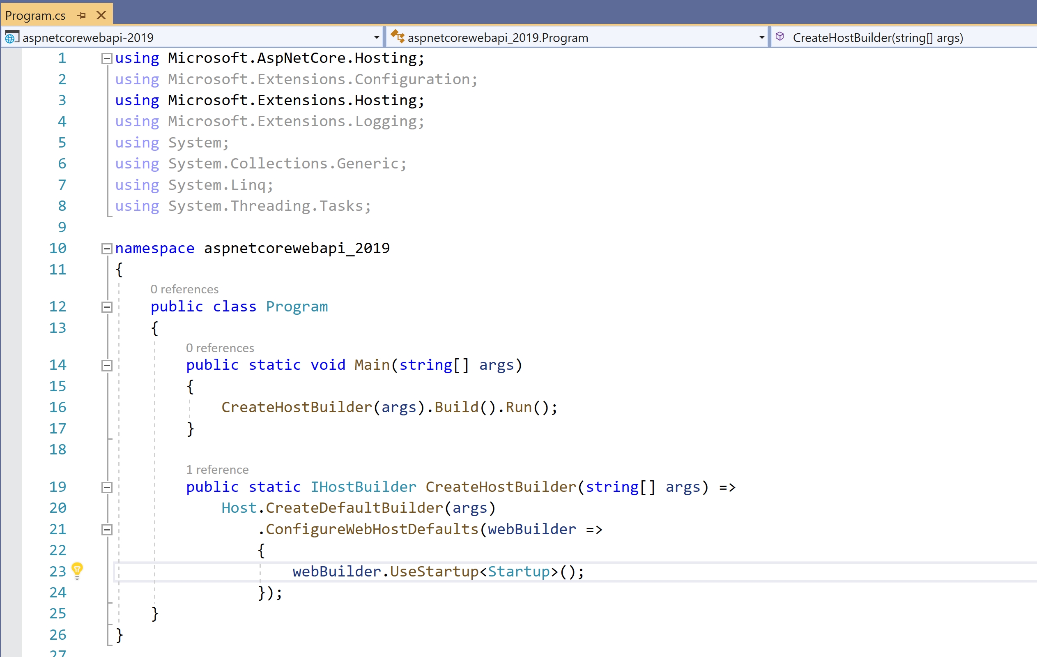
Task: Collapse the namespace aspnetcorewebapi_2019 block
Action: (106, 249)
